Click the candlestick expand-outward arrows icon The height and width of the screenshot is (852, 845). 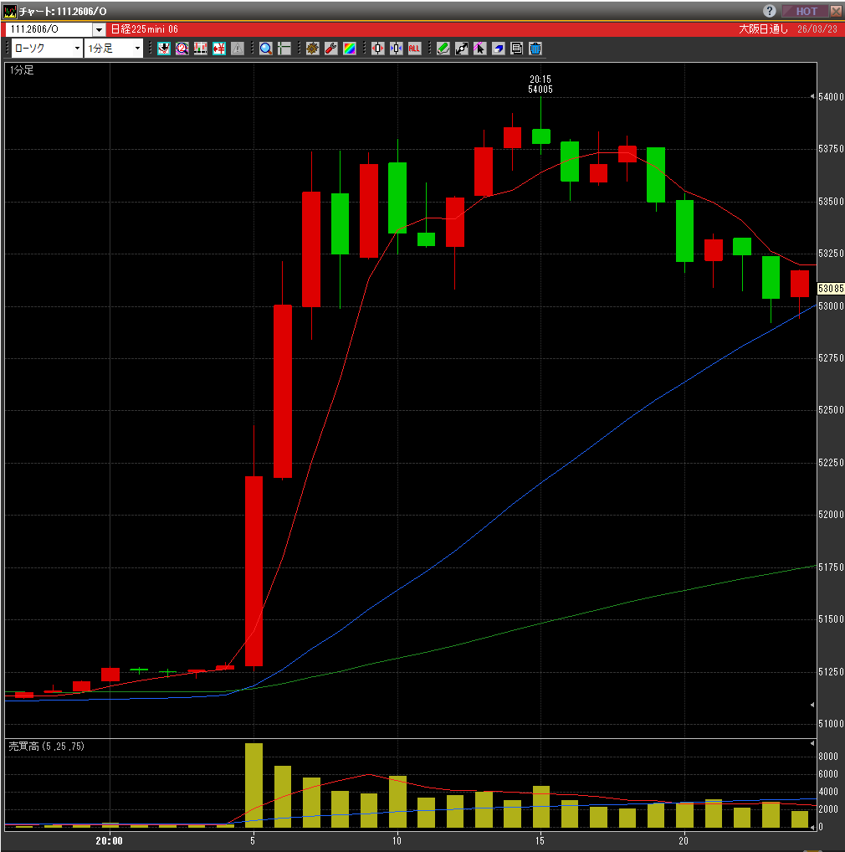click(378, 49)
